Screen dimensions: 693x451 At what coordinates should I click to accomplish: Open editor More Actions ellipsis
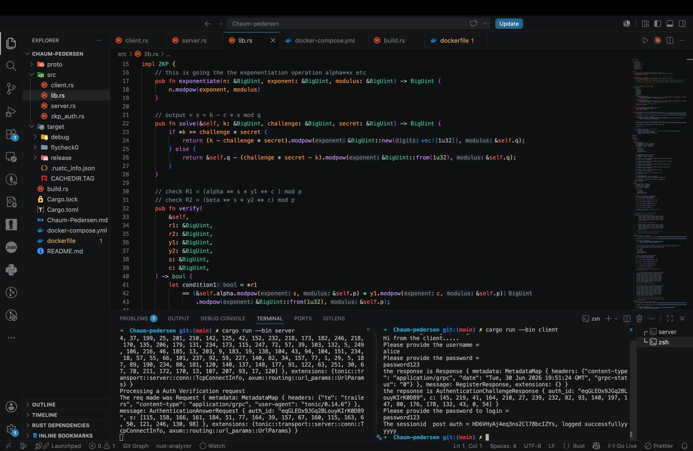click(x=682, y=40)
